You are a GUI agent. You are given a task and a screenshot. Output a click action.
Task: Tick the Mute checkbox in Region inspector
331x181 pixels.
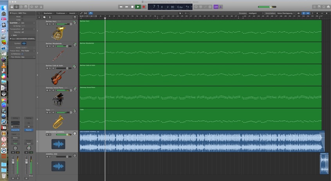[22, 16]
